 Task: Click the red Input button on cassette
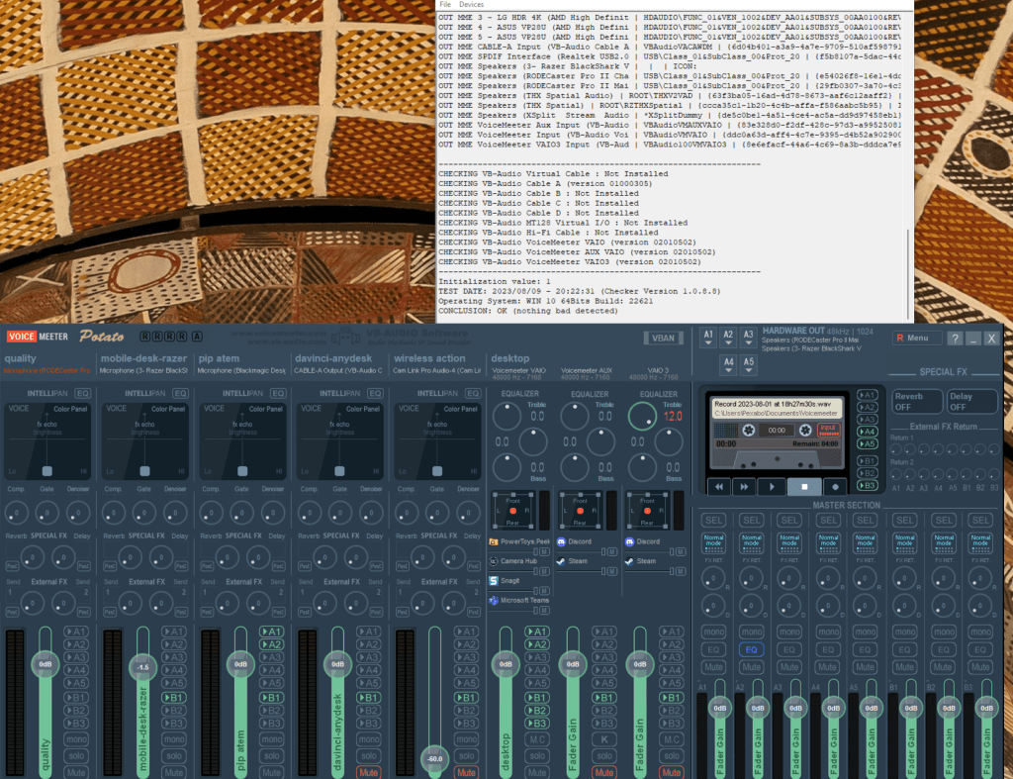tap(828, 430)
